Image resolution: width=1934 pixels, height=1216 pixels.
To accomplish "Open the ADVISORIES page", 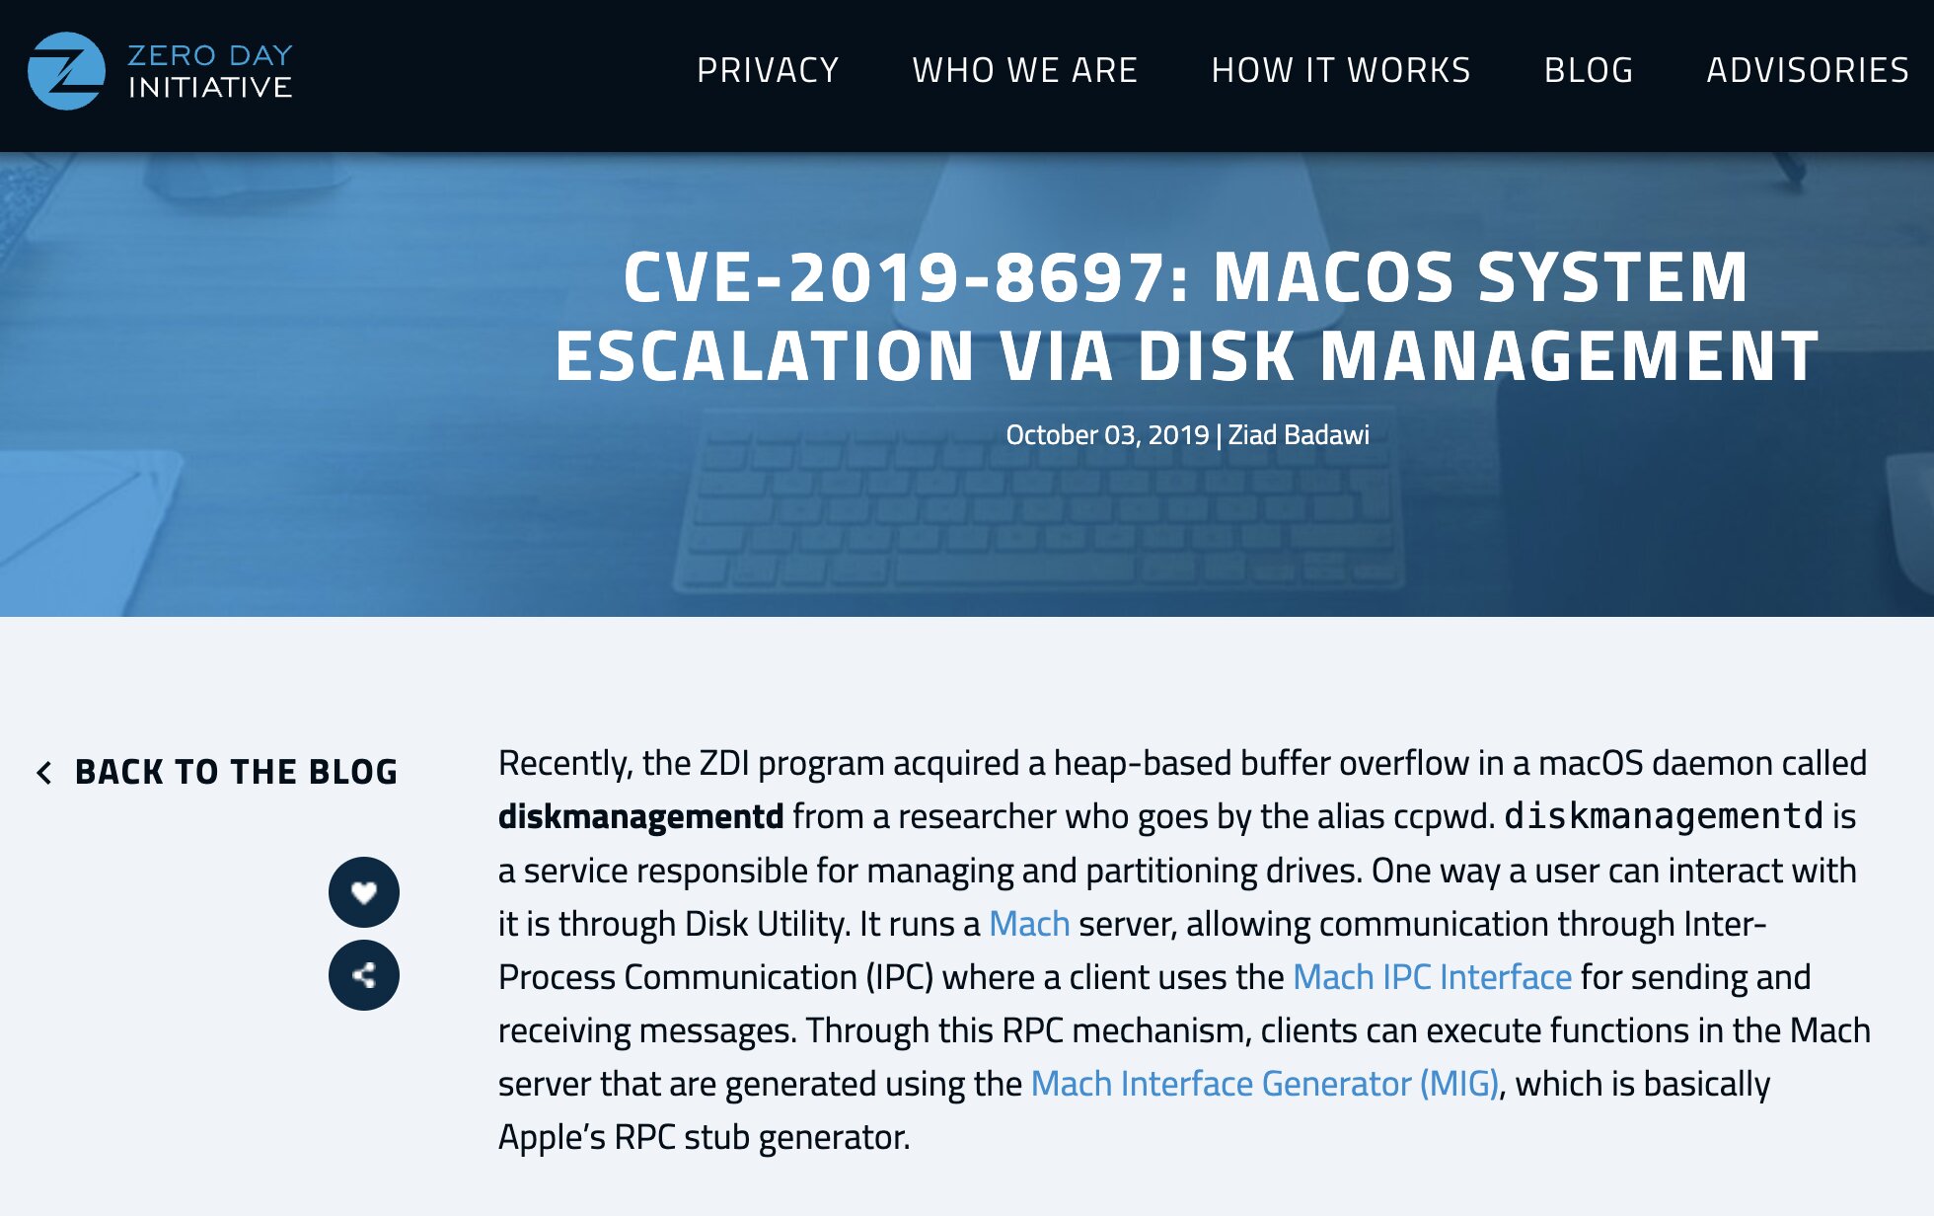I will tap(1808, 70).
